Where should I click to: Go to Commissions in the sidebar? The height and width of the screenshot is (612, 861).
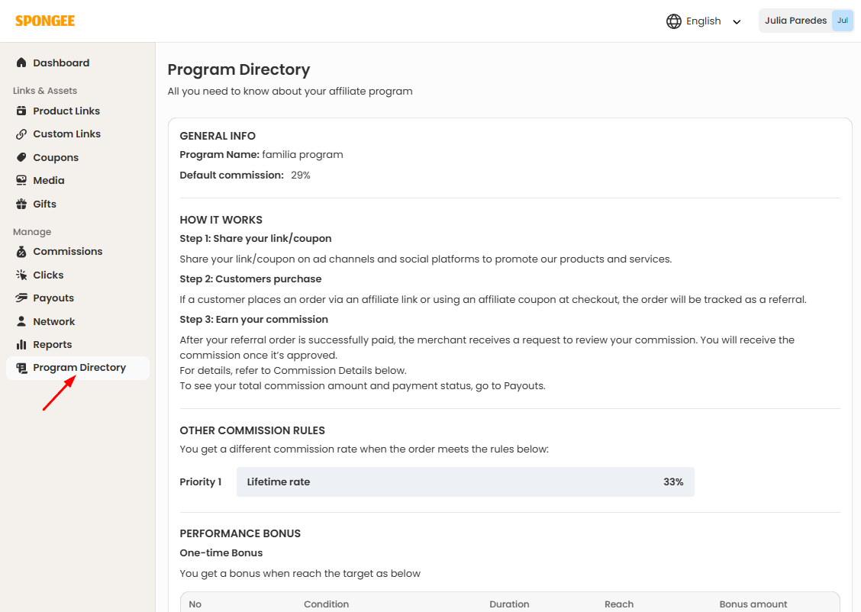(x=67, y=252)
